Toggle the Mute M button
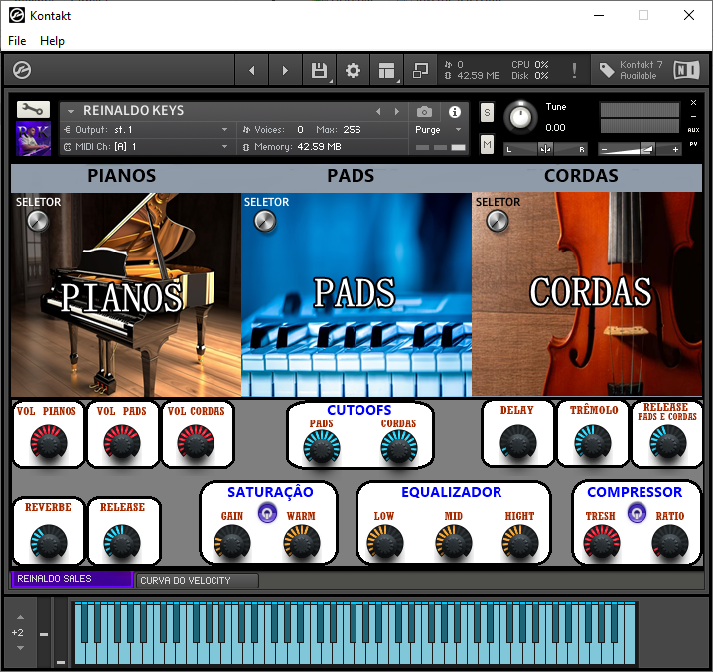The height and width of the screenshot is (672, 713). 487,145
